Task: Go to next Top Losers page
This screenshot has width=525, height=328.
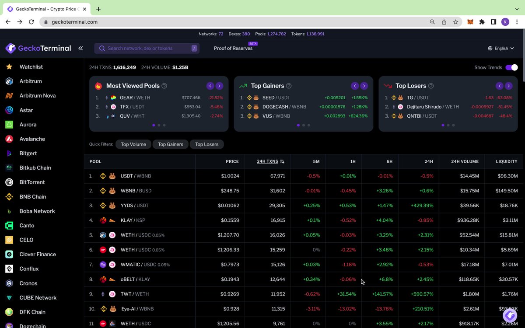Action: pyautogui.click(x=508, y=86)
